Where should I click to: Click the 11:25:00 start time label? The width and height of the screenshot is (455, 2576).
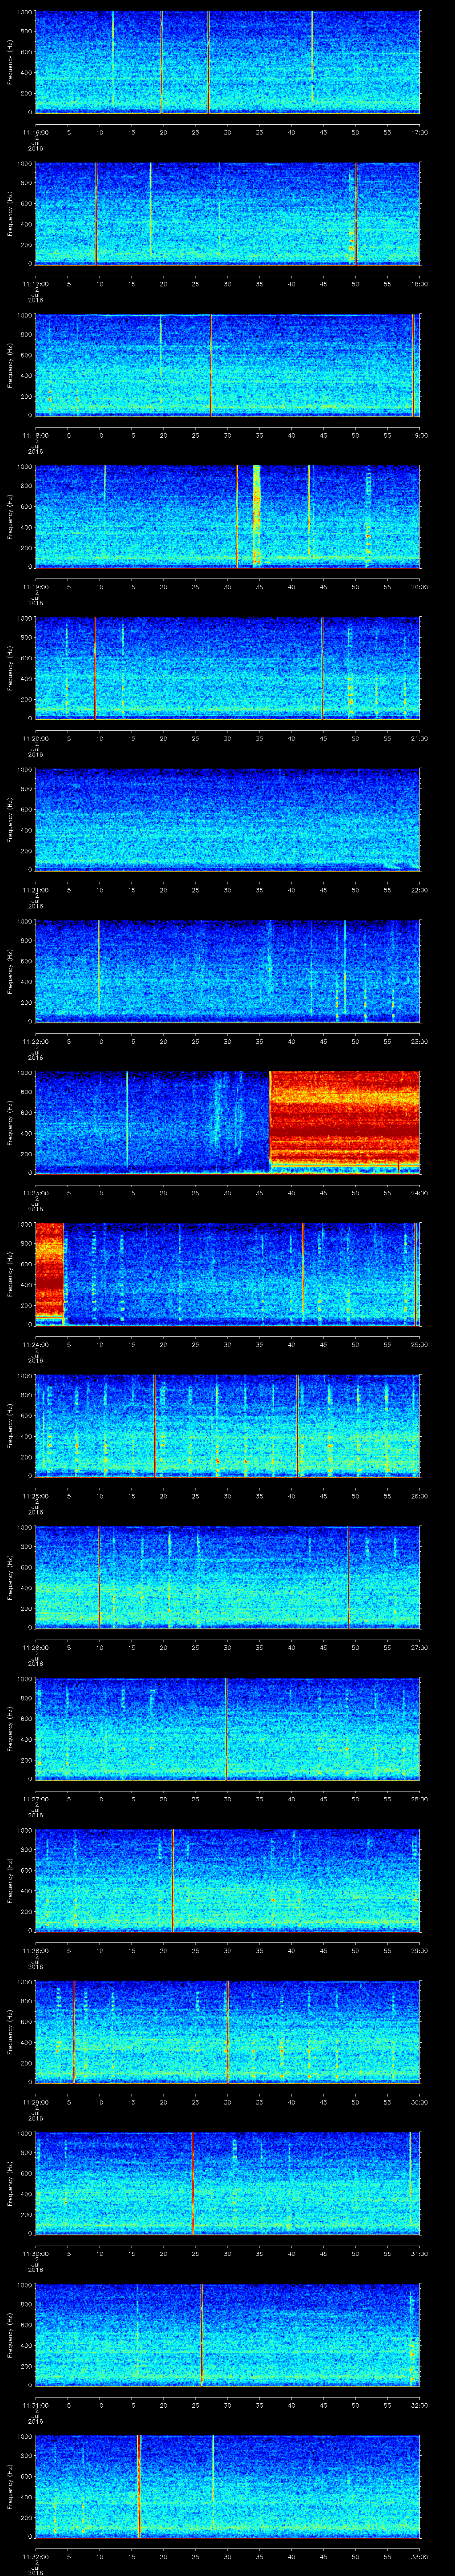(35, 1496)
